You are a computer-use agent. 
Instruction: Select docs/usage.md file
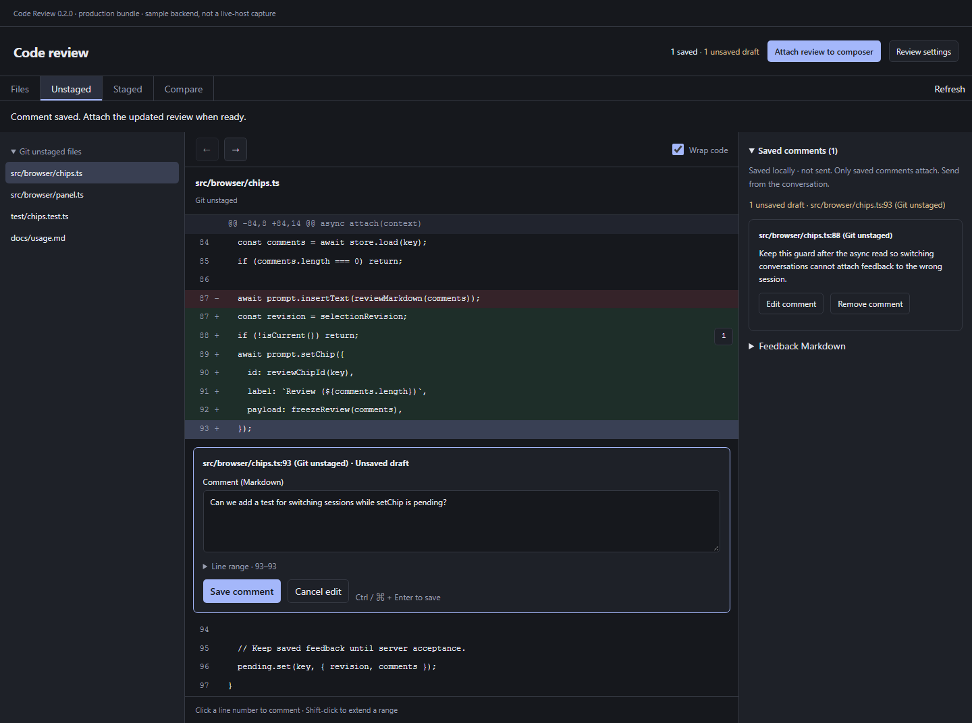click(x=92, y=238)
